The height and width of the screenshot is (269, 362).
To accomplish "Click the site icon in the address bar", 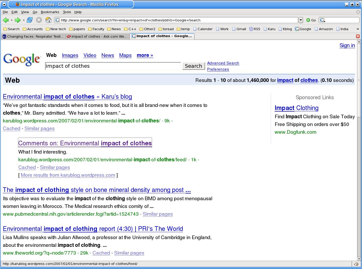I will point(58,20).
